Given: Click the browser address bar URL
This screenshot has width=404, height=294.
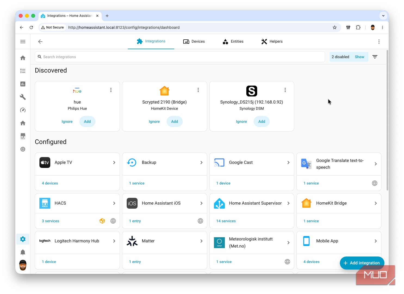Looking at the screenshot, I should click(124, 27).
